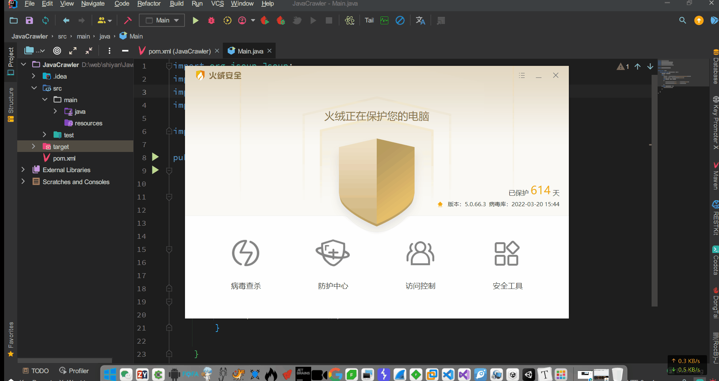This screenshot has width=719, height=381.
Task: Open the Refactor menu
Action: (149, 4)
